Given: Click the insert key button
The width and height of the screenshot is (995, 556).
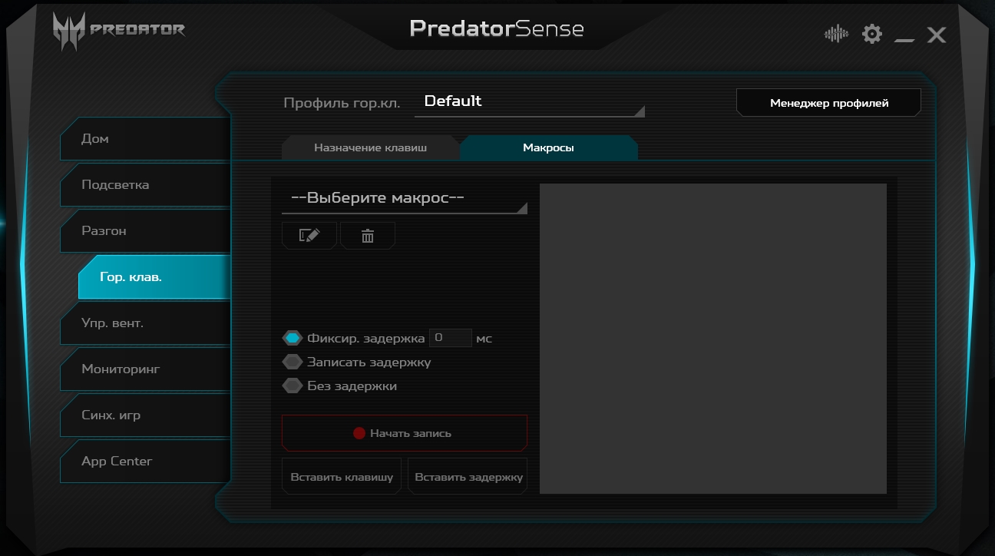Looking at the screenshot, I should [342, 477].
